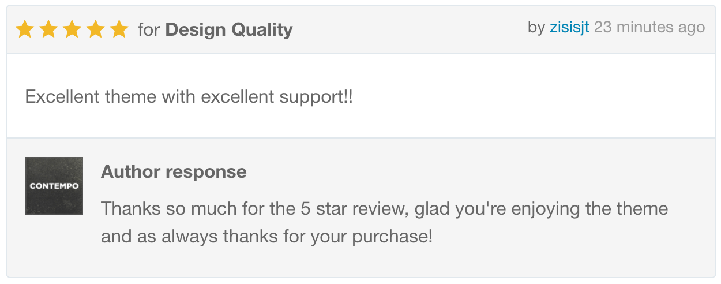Click the Contempo author avatar
The image size is (721, 284).
54,186
